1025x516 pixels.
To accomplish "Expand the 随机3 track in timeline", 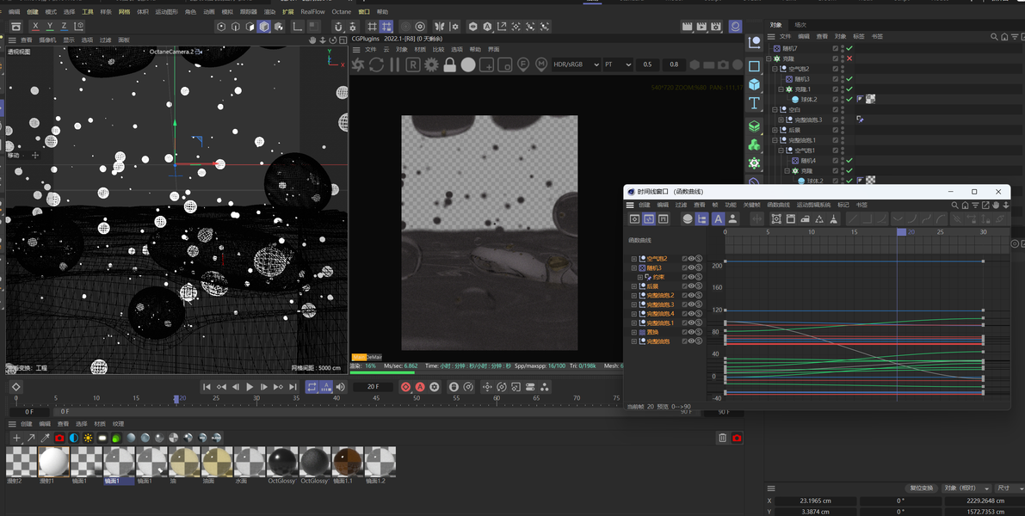I will (634, 267).
